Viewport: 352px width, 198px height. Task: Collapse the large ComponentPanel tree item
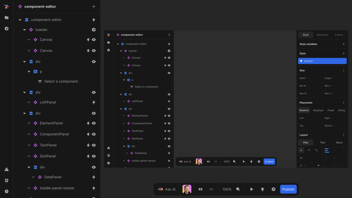(29, 134)
